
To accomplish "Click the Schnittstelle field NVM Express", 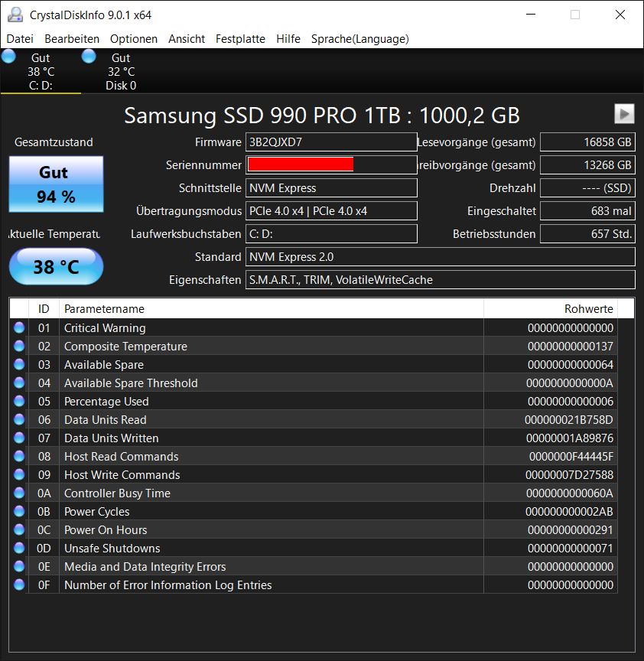I will pyautogui.click(x=331, y=188).
